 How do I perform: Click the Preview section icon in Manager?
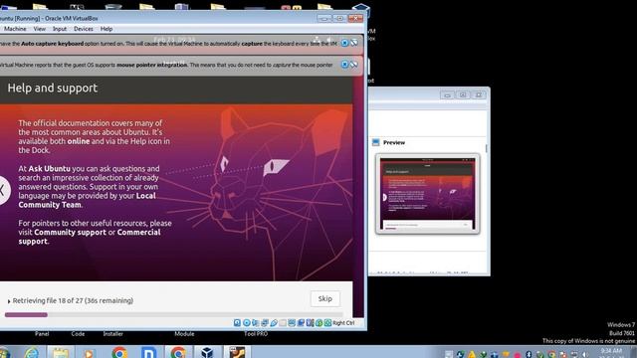(376, 142)
